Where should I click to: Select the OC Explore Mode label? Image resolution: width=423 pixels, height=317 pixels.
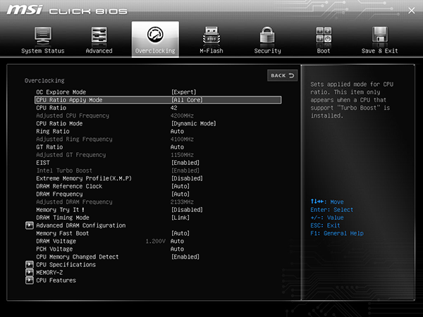(x=61, y=92)
